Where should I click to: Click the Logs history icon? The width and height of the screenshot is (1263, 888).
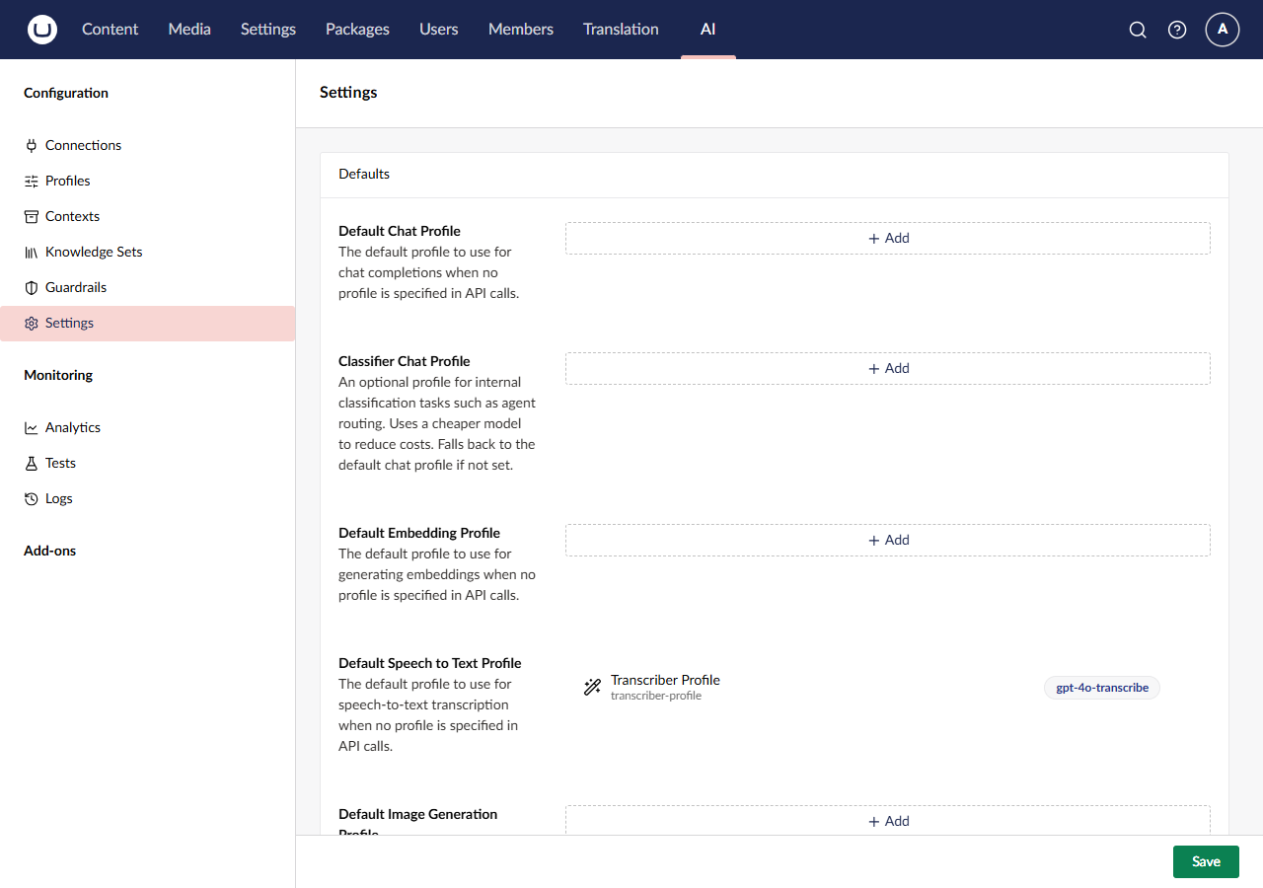click(32, 498)
